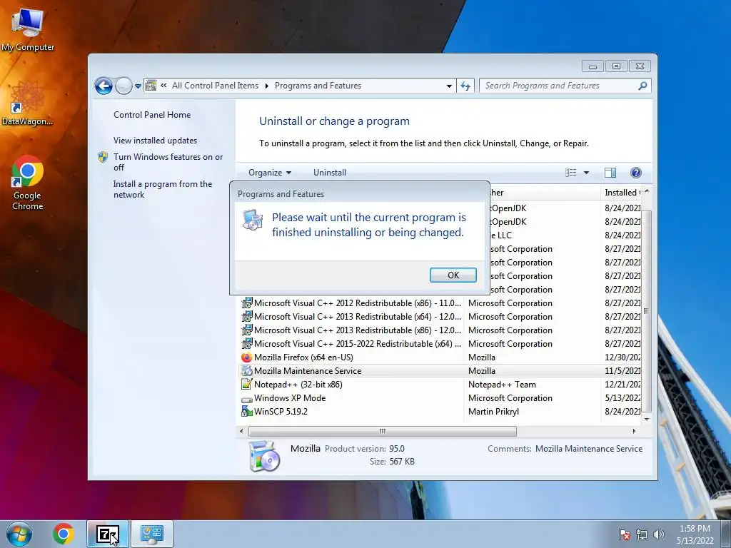Click Programs and Features breadcrumb
The image size is (731, 548).
pyautogui.click(x=318, y=86)
